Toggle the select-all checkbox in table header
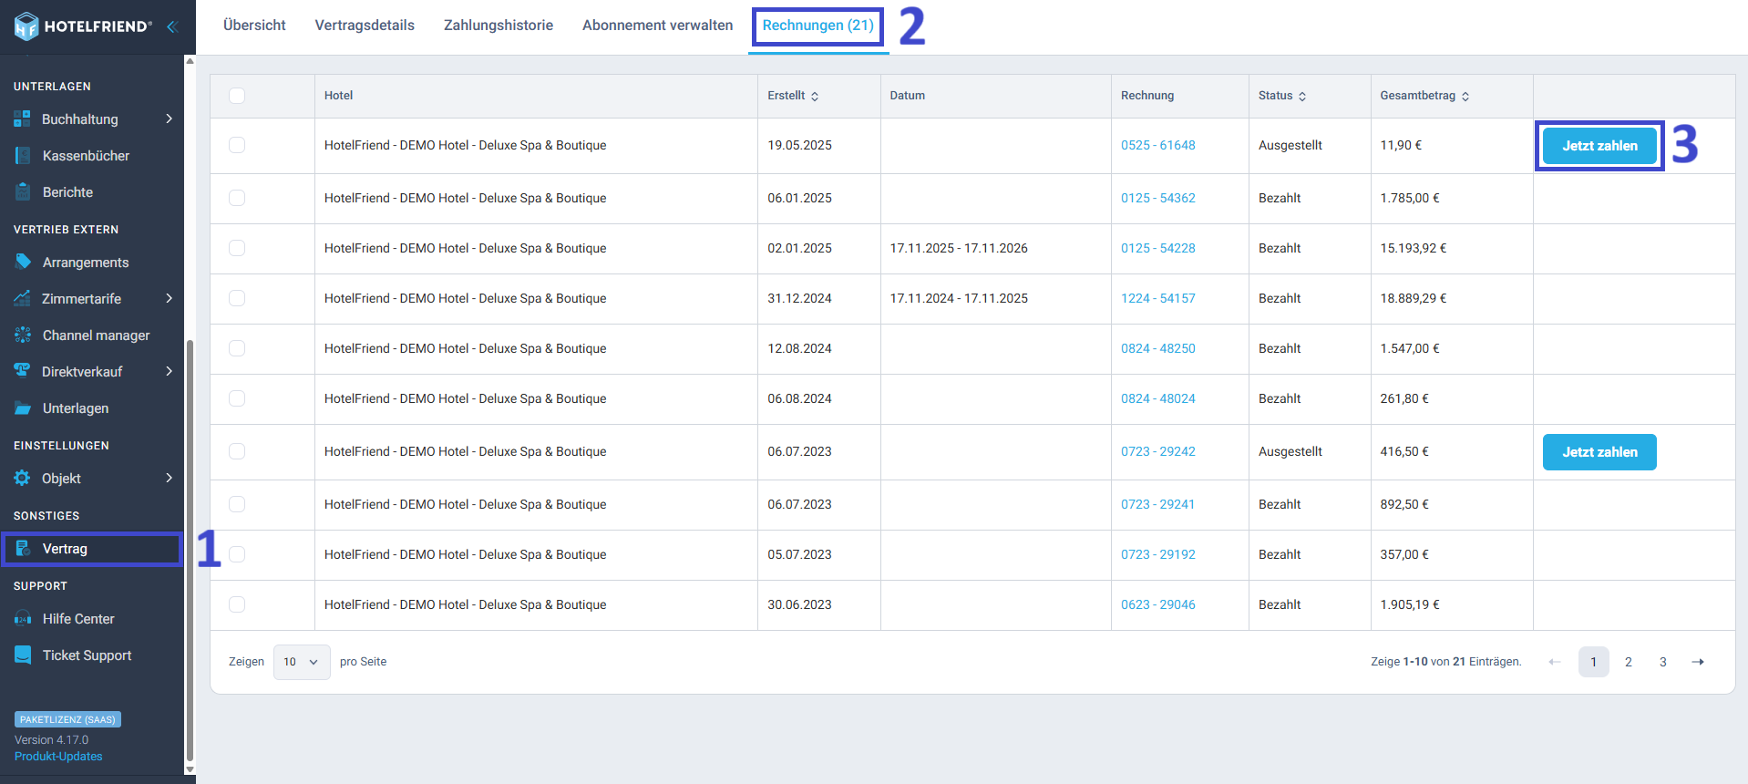 237,96
